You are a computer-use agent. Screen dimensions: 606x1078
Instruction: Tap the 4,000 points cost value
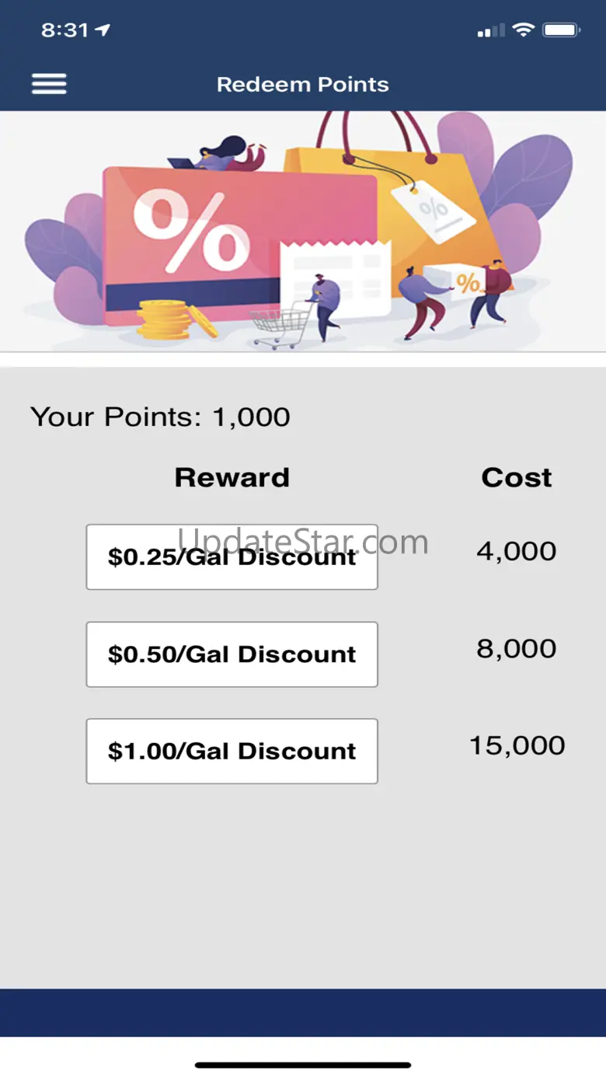(517, 551)
